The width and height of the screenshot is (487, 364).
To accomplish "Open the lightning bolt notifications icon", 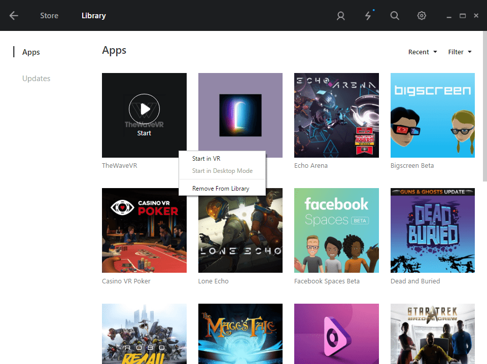I will 368,16.
